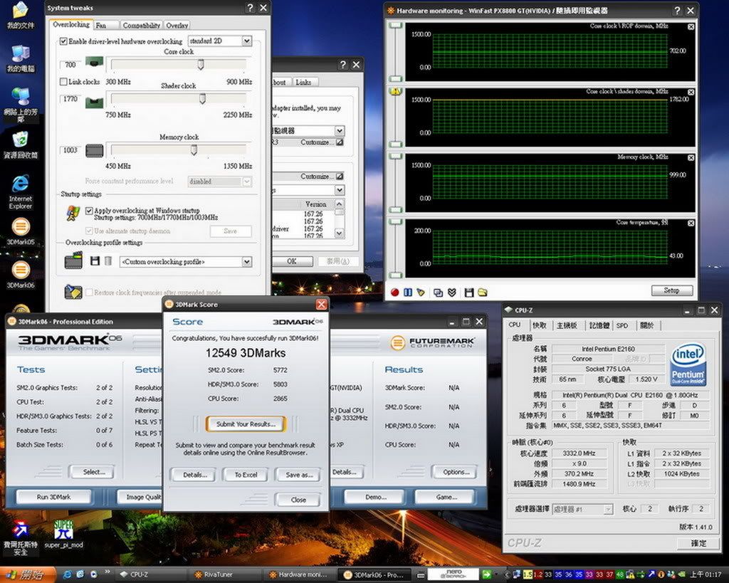Viewport: 729px width, 583px height.
Task: Uncheck Apply overclocking at Windows startup
Action: pos(89,211)
